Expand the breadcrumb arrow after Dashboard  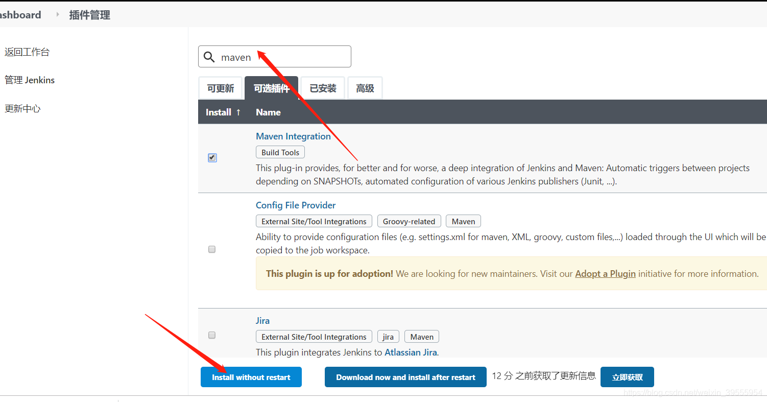pos(58,15)
